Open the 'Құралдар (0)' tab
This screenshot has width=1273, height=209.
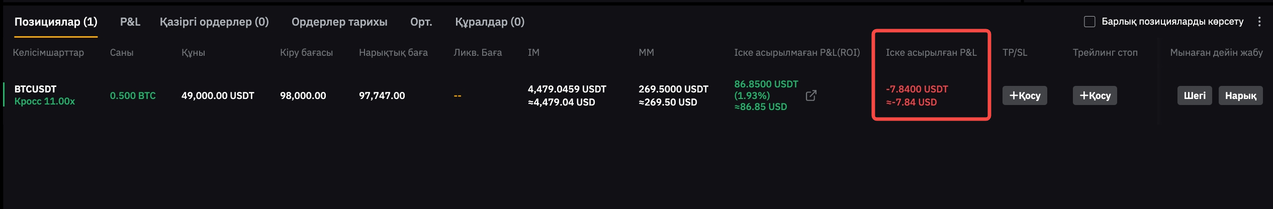tap(490, 22)
